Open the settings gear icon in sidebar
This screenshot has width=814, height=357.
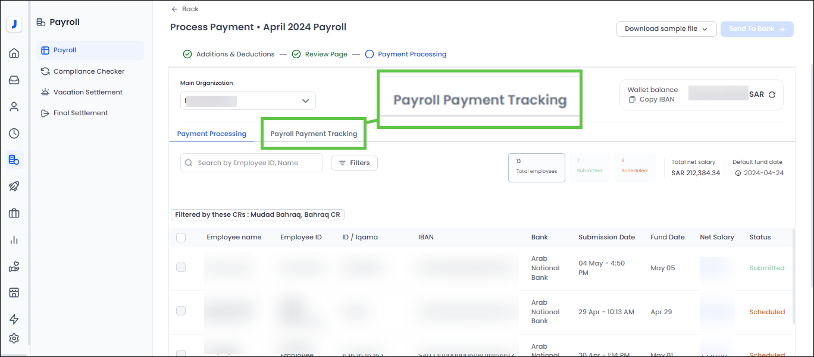[14, 339]
